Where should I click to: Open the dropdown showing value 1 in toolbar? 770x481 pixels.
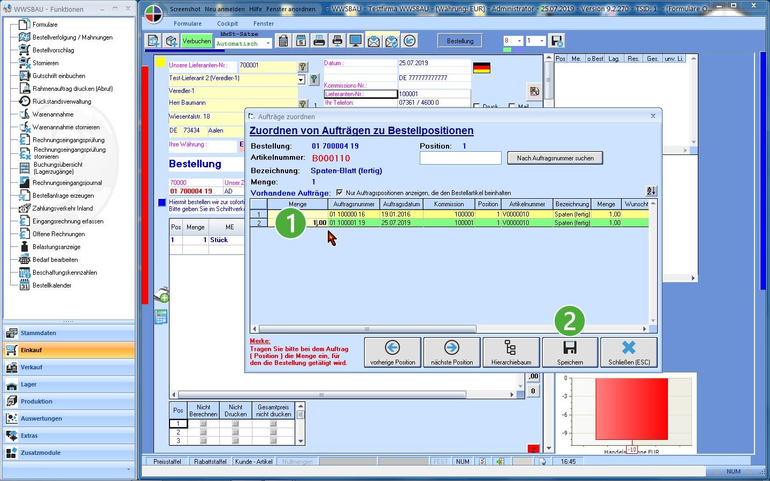(541, 41)
